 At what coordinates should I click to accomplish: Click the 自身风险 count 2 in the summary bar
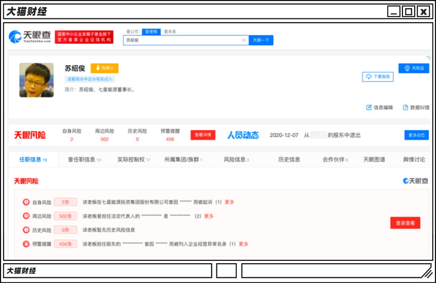pos(72,139)
